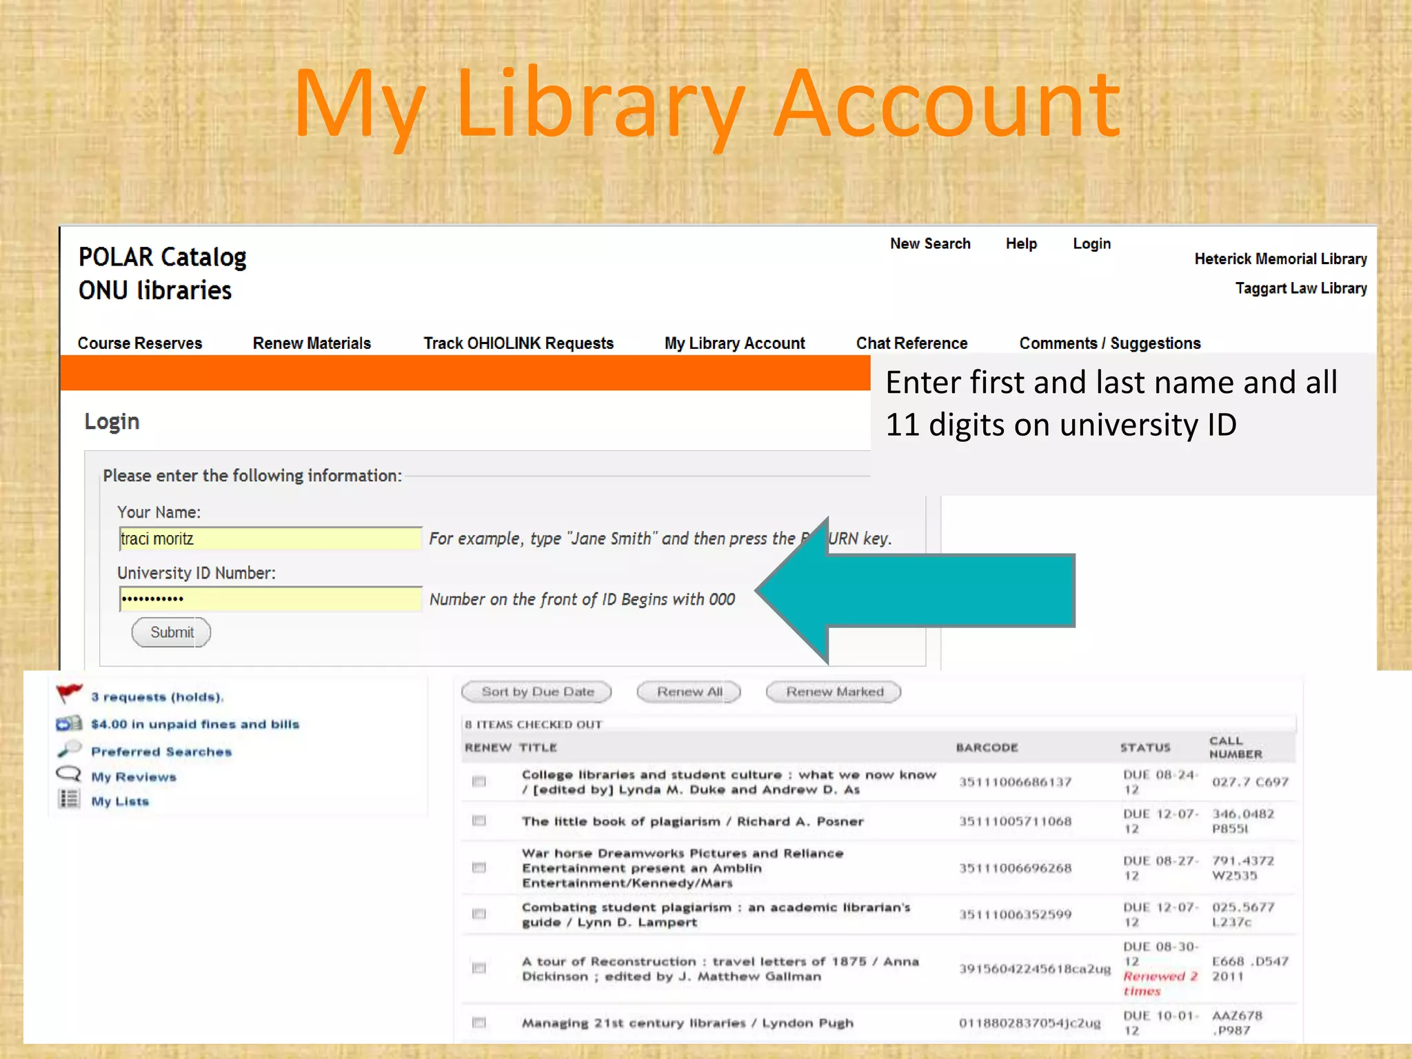Check renew box for War horse
Screen dimensions: 1412x1059
[x=479, y=867]
